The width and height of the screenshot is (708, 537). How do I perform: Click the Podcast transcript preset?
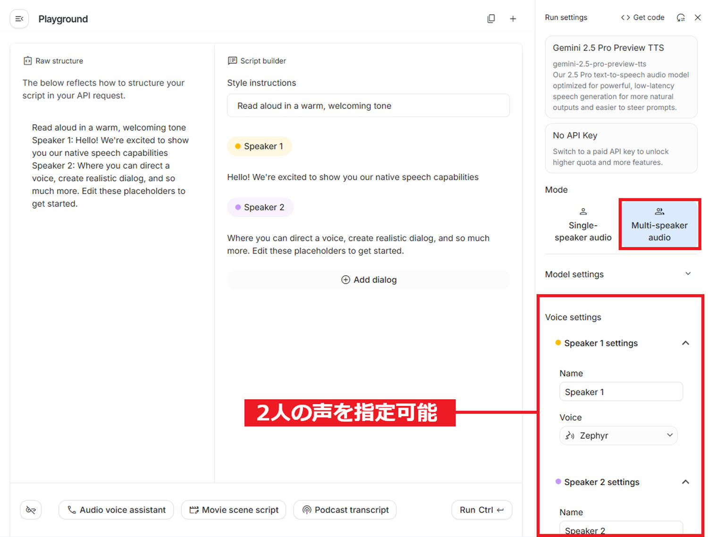345,510
